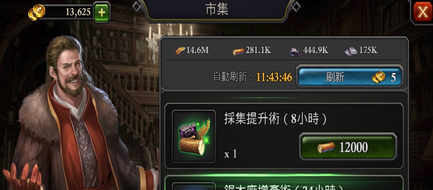This screenshot has width=433, height=190.
Task: Tap the 13,625 gold balance
Action: (x=78, y=12)
